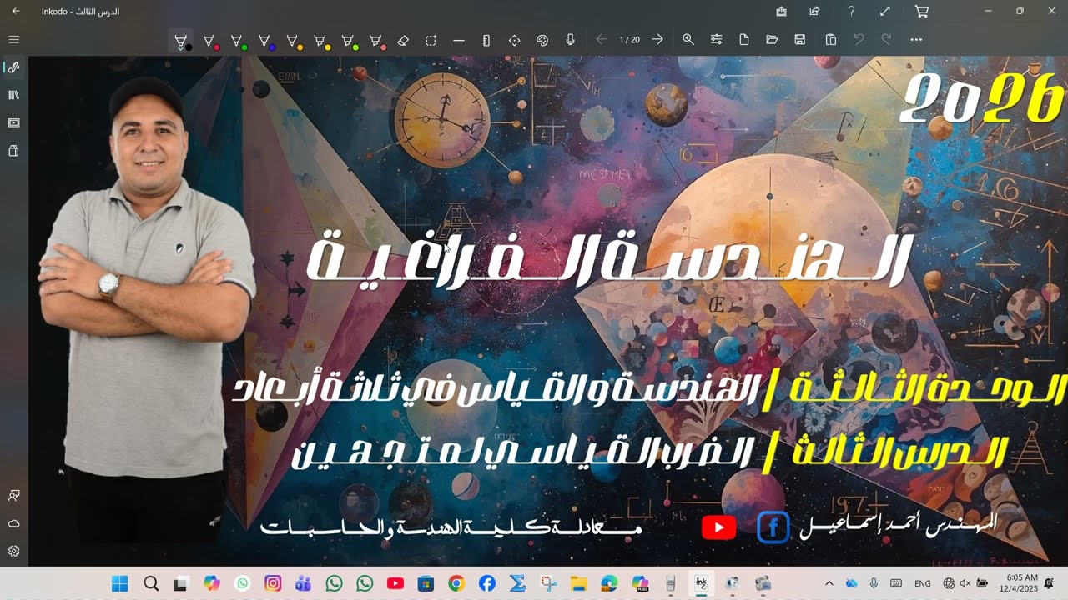Select the green pen tool
Image resolution: width=1068 pixels, height=600 pixels.
click(x=237, y=40)
